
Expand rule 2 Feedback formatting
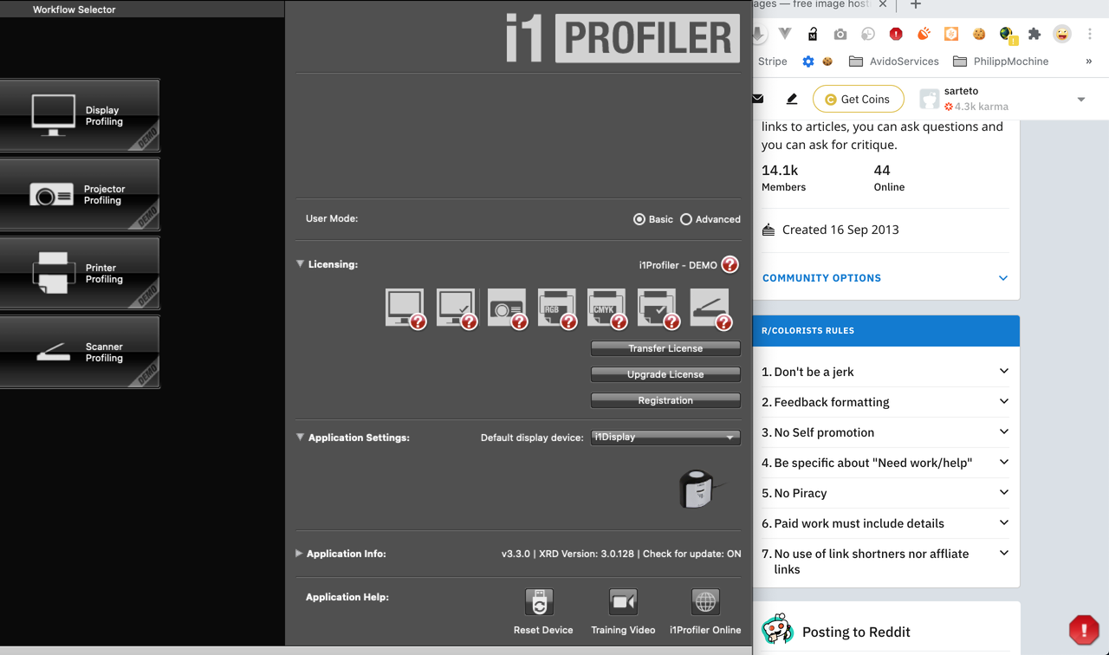[x=1004, y=401]
